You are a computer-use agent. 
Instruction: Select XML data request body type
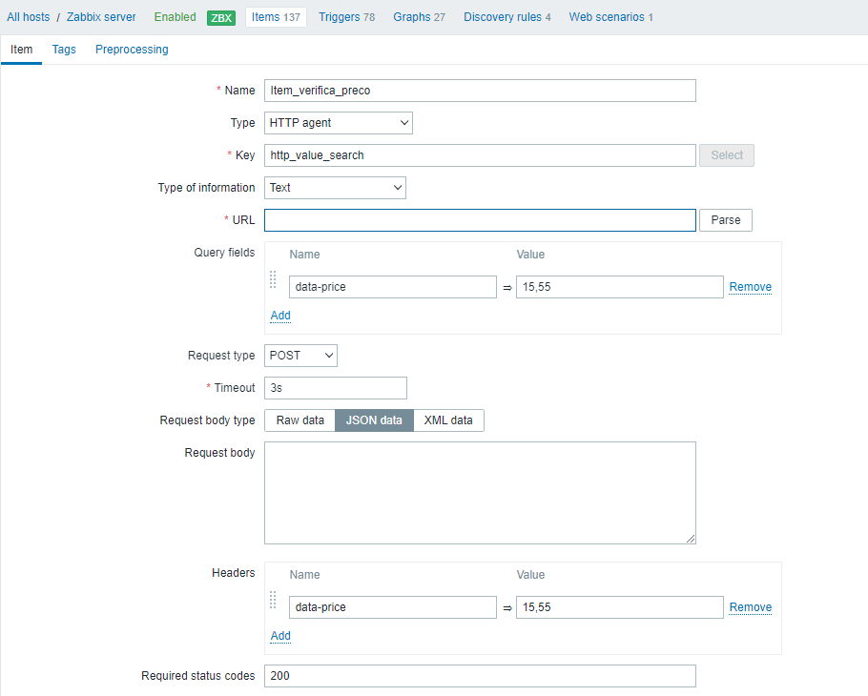[x=448, y=420]
